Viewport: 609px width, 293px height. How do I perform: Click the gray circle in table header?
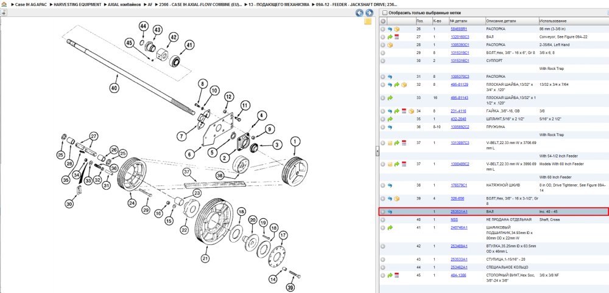383,21
